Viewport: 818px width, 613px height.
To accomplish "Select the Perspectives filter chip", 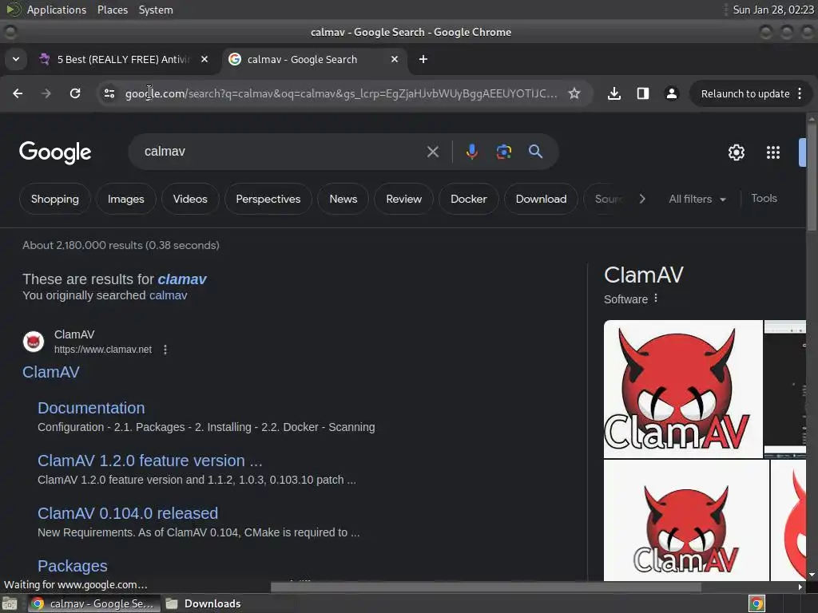I will pyautogui.click(x=268, y=199).
